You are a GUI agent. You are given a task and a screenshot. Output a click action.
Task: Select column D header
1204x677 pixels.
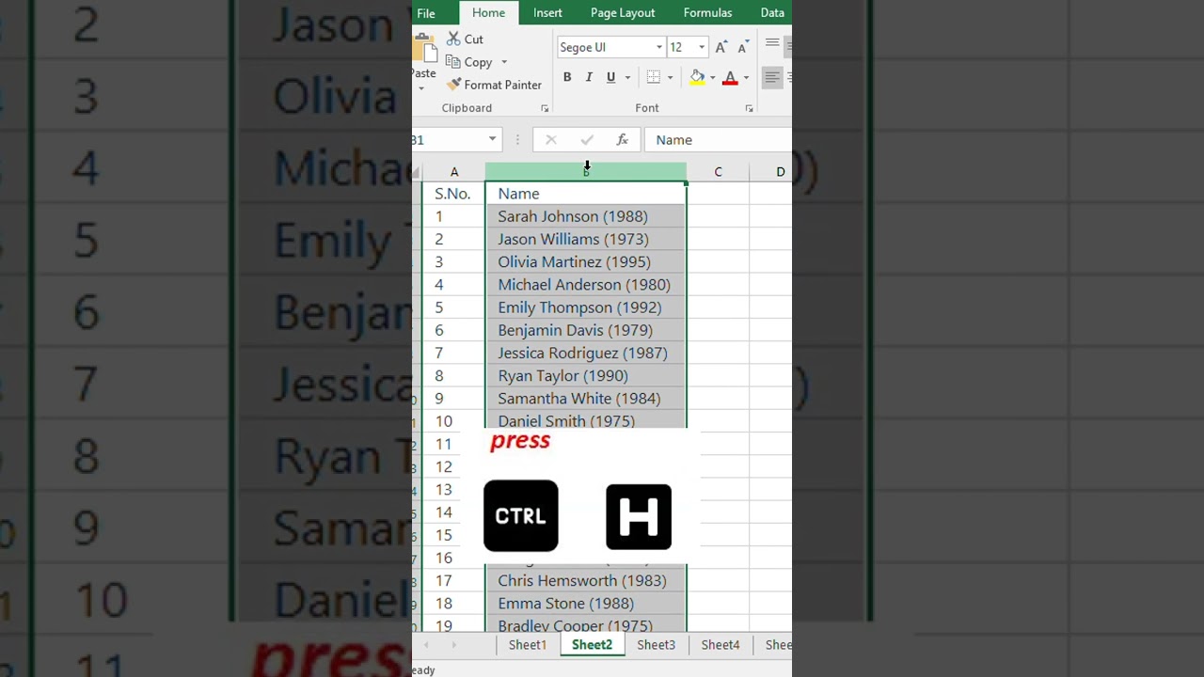click(x=771, y=172)
